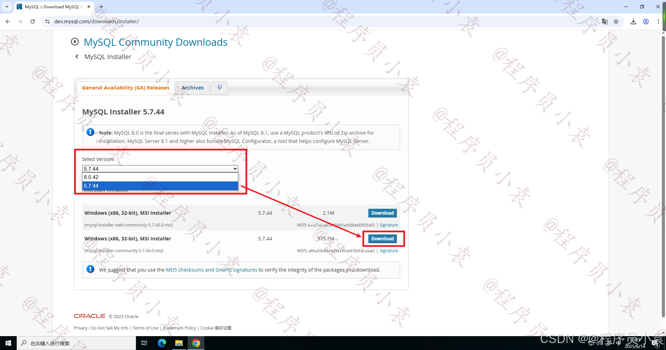The image size is (666, 350).
Task: Download the 373.7M community installer
Action: [x=382, y=239]
